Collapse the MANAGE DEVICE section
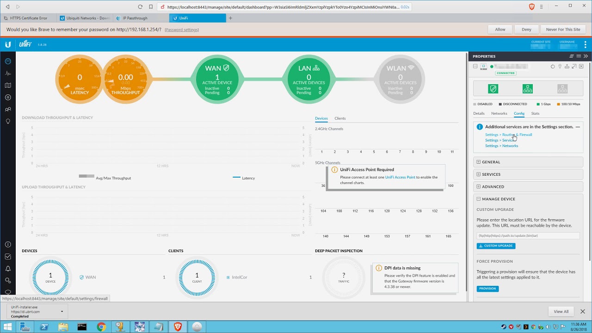 tap(528, 199)
